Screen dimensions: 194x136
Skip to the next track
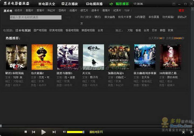54,132
